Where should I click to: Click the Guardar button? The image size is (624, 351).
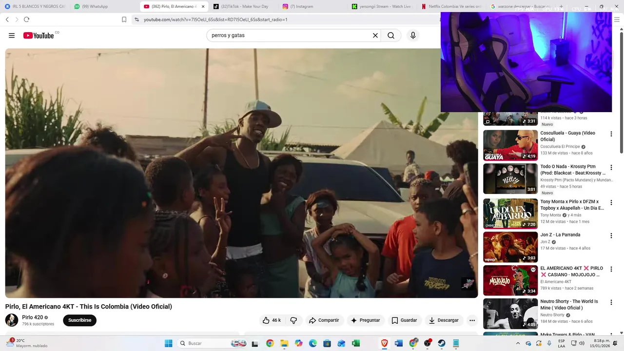click(x=404, y=320)
